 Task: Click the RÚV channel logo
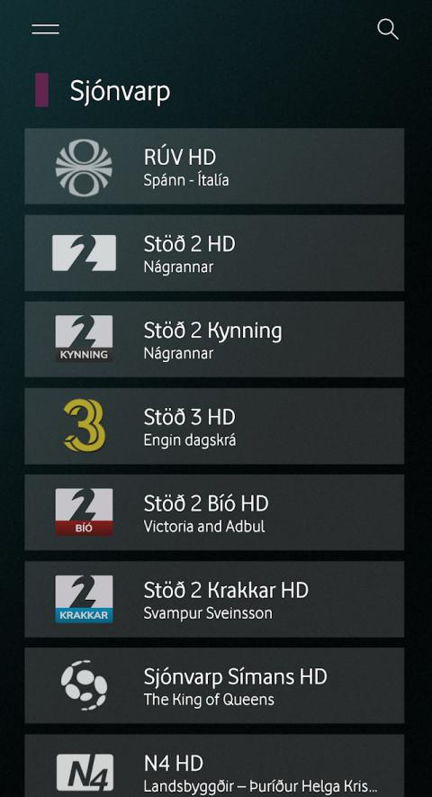[84, 168]
